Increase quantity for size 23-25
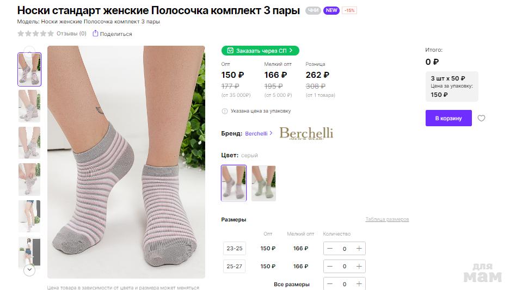This screenshot has height=290, width=510. 359,249
